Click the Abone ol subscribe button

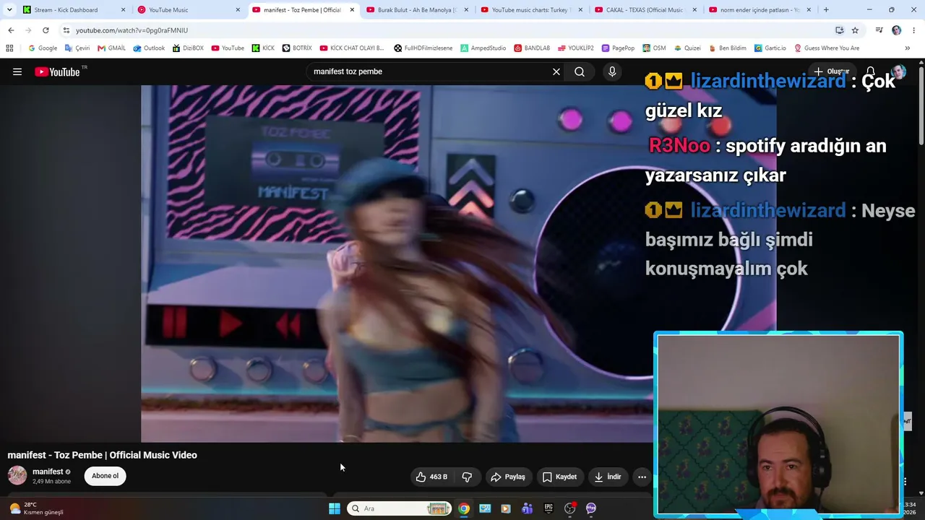[105, 476]
